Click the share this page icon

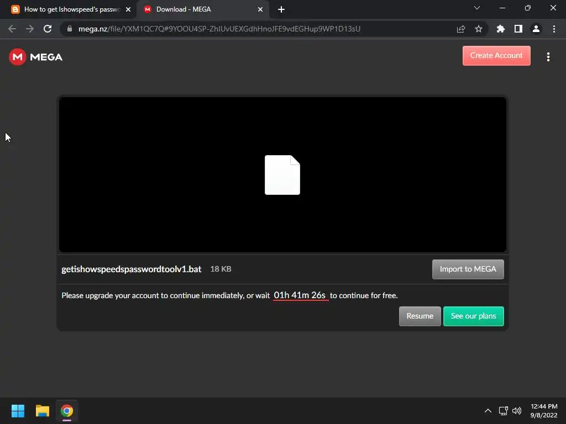461,29
